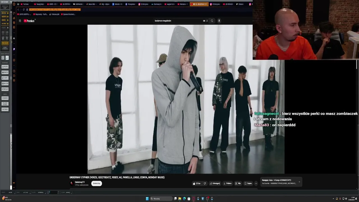Run search with magnifier button
The width and height of the screenshot is (359, 202).
212,21
